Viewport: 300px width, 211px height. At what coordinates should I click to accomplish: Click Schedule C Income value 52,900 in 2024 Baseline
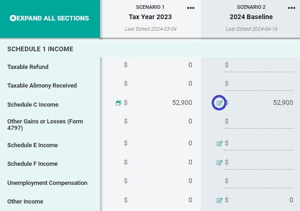[283, 103]
